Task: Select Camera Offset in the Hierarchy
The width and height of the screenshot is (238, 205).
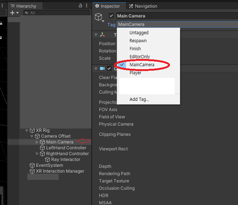Action: (56, 136)
